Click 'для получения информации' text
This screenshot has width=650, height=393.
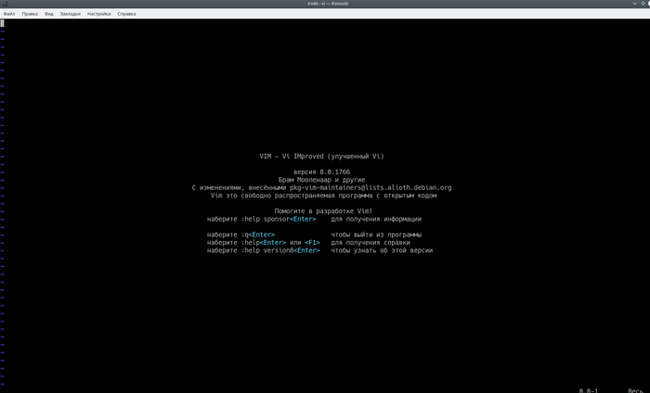[x=376, y=219]
